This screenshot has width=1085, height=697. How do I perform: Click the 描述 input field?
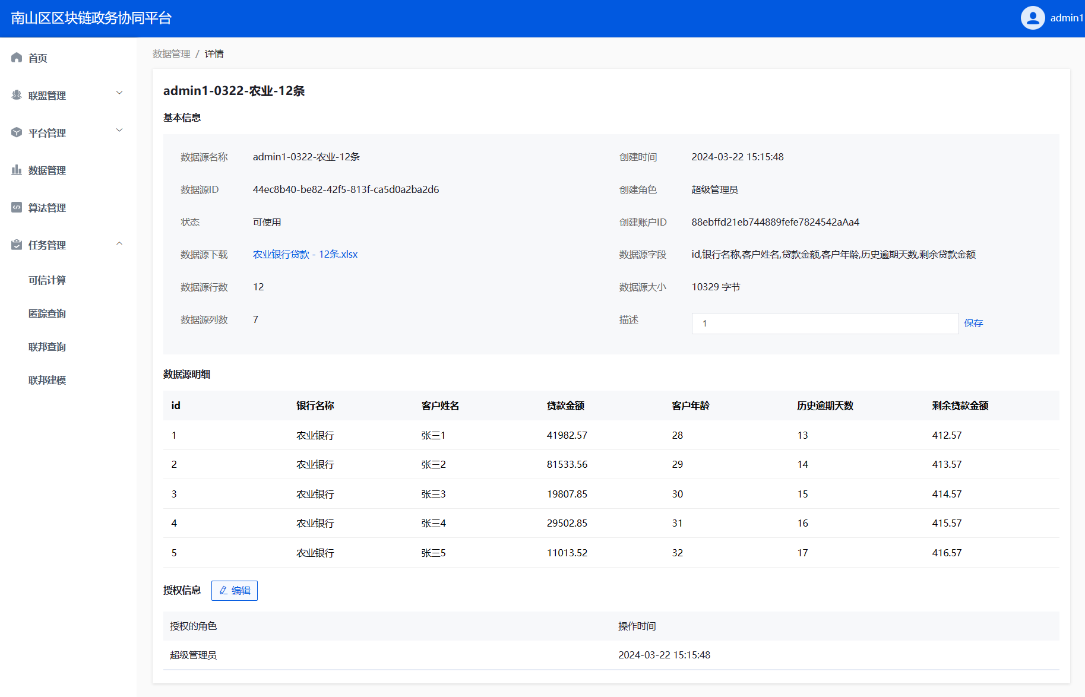click(825, 324)
